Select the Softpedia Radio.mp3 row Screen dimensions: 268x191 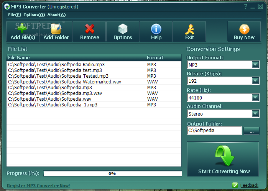[x=94, y=65]
